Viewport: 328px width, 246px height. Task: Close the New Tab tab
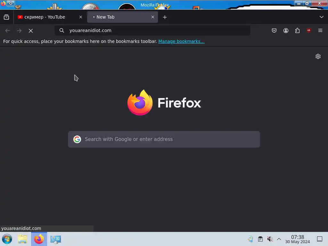pyautogui.click(x=153, y=17)
